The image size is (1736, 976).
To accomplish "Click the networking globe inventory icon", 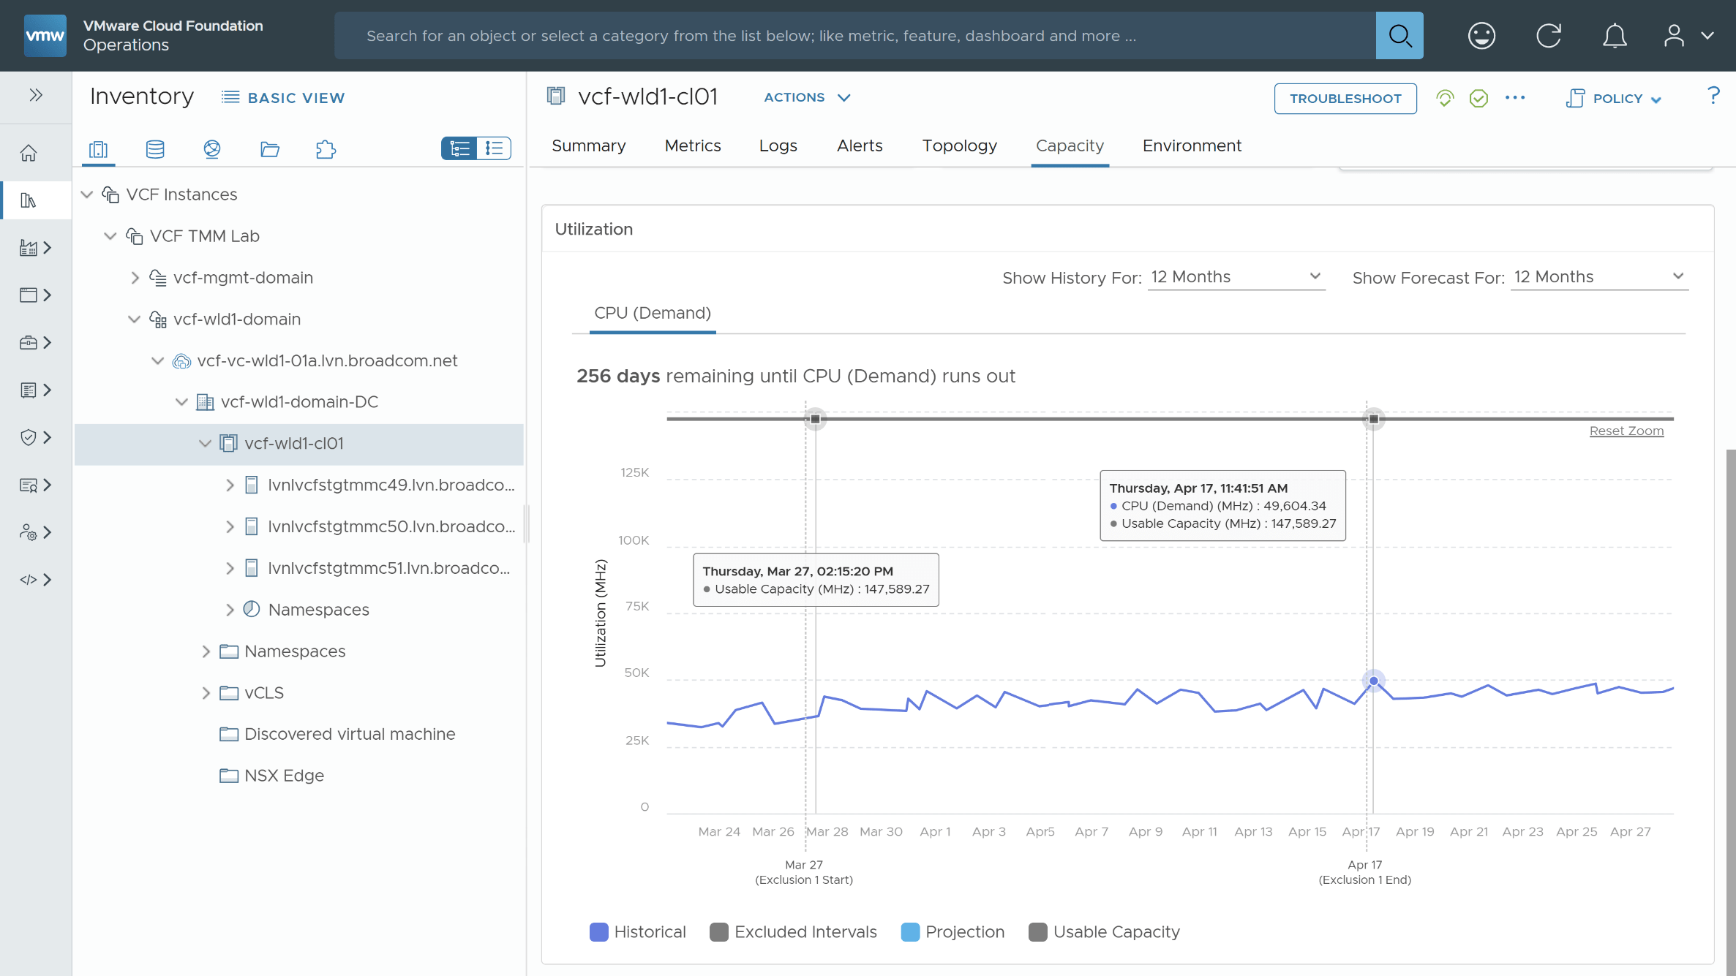I will click(x=212, y=148).
